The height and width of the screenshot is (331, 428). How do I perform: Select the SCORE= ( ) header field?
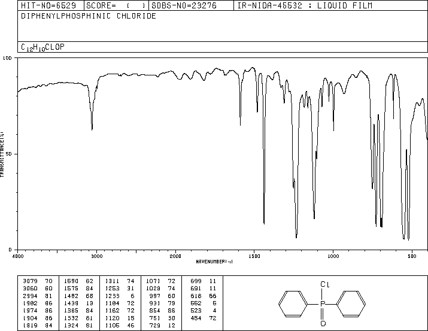click(x=116, y=5)
